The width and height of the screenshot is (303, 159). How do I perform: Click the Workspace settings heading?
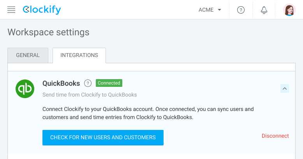coord(49,32)
